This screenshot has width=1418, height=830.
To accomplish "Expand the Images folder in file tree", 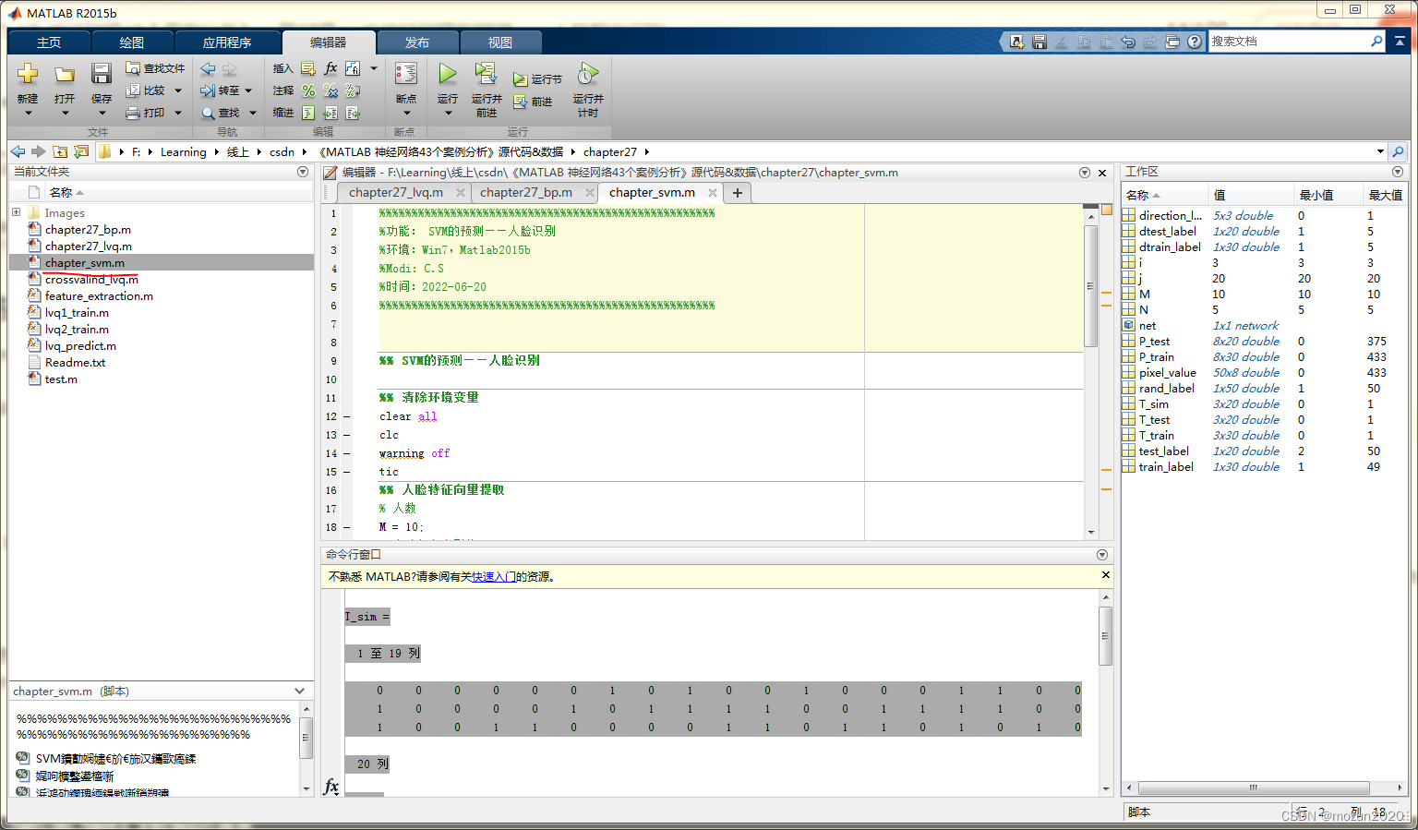I will coord(16,212).
